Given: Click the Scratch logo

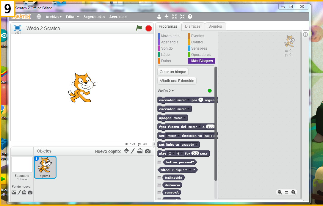Looking at the screenshot, I should [21, 17].
